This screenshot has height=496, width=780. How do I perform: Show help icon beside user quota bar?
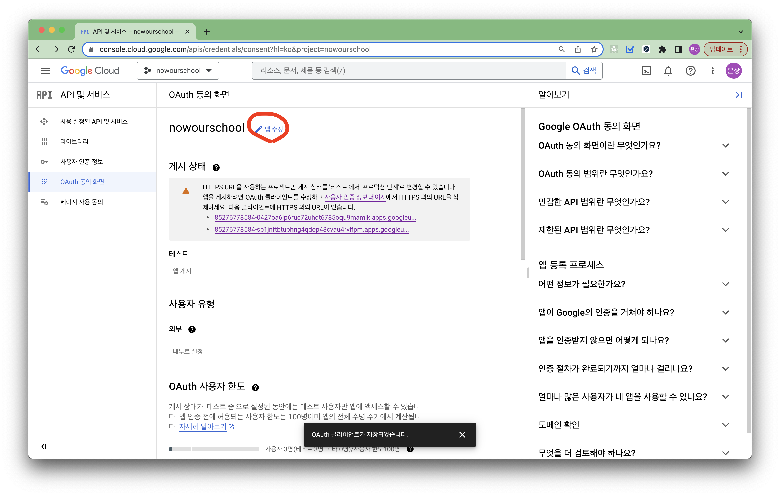[410, 449]
